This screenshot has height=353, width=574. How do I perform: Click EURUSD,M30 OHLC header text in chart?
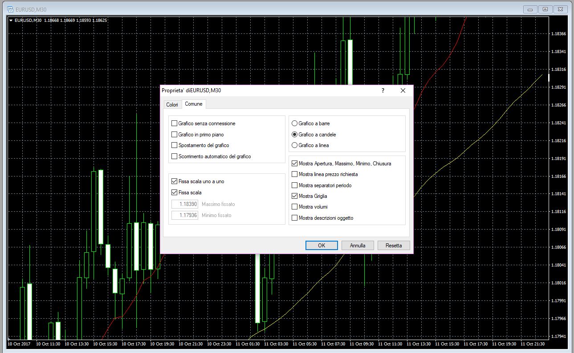point(61,20)
